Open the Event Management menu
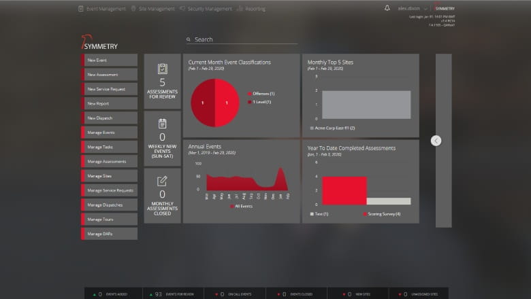This screenshot has width=531, height=299. (101, 9)
